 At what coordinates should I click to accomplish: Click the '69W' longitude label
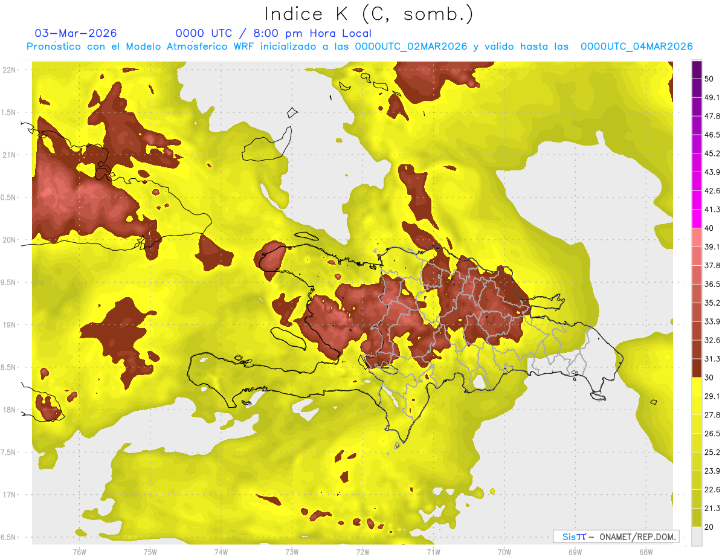[575, 552]
